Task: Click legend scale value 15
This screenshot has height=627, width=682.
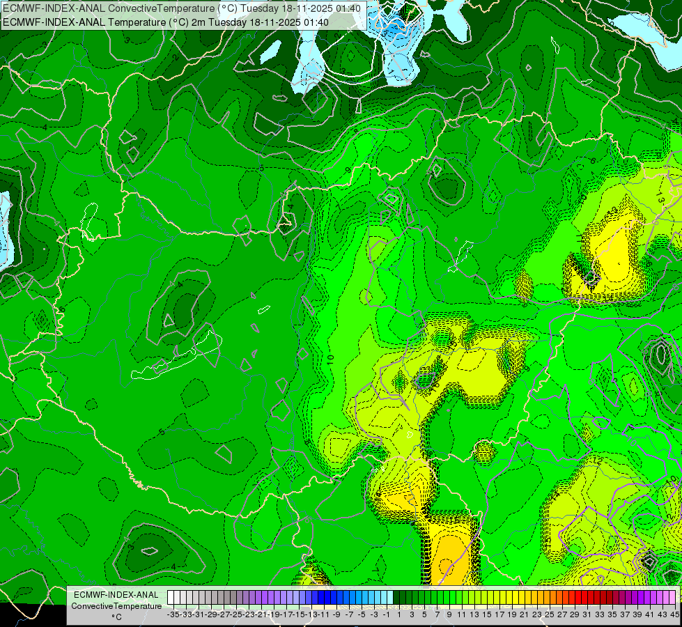Action: [487, 614]
